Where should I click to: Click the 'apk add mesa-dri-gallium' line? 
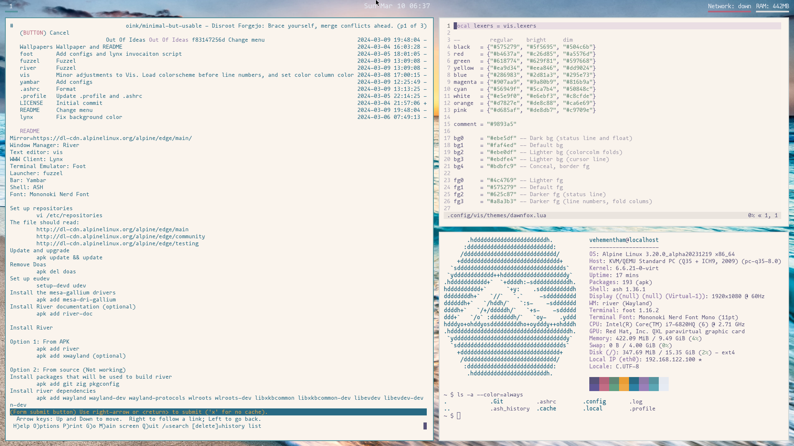pyautogui.click(x=76, y=300)
